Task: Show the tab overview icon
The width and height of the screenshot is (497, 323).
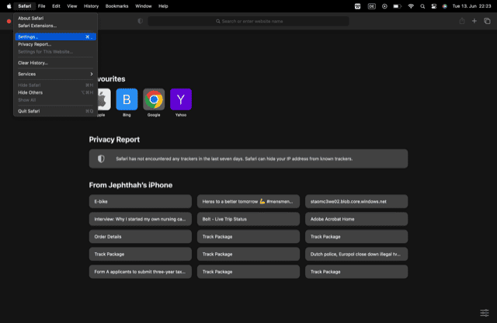Action: (x=487, y=21)
